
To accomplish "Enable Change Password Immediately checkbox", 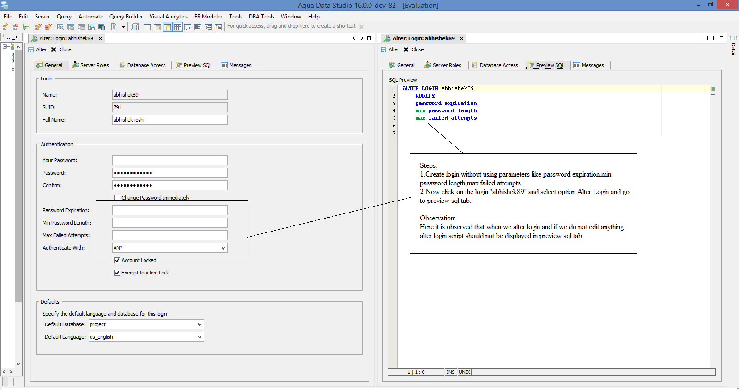I will click(117, 198).
